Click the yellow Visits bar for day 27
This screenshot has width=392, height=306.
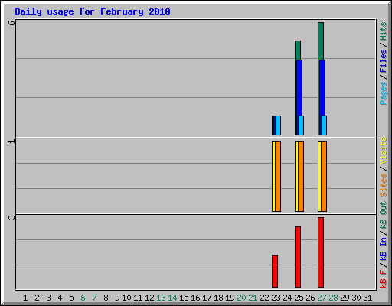tap(319, 176)
